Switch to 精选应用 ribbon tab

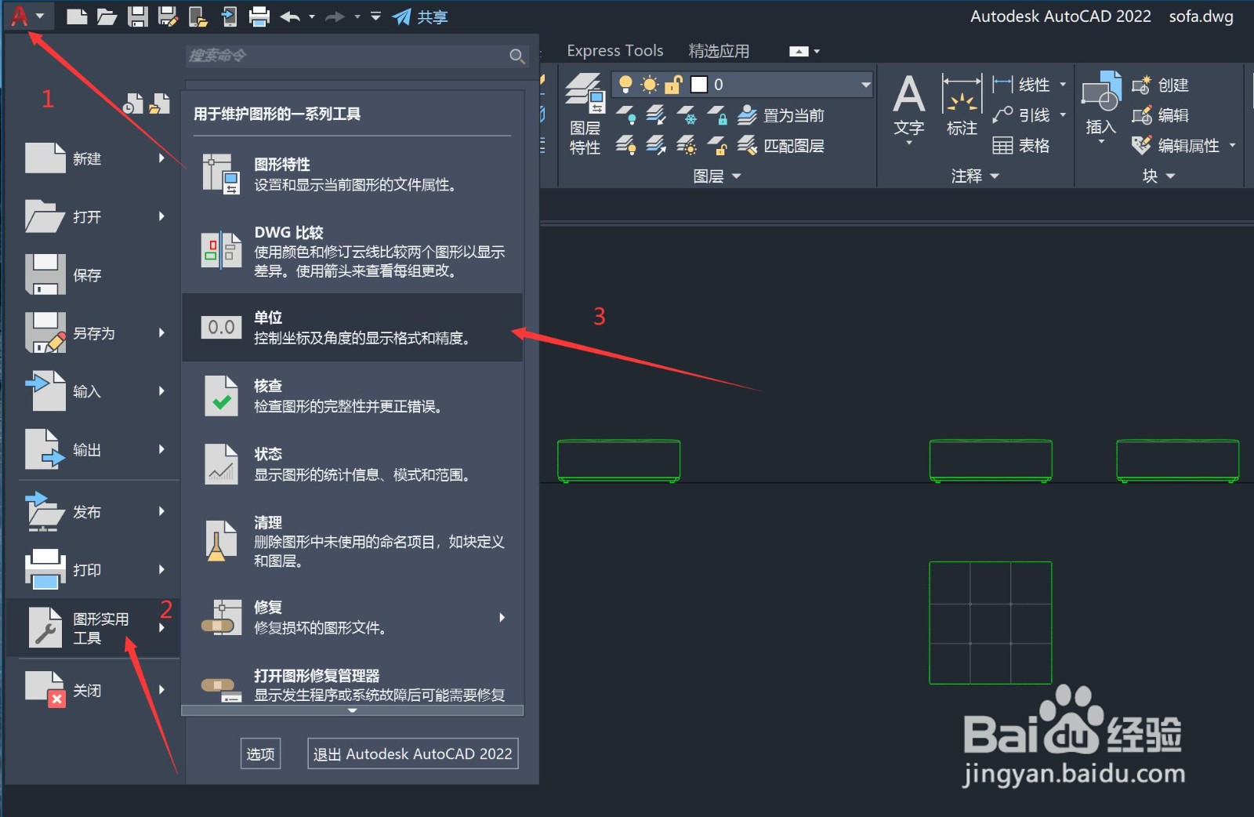tap(719, 51)
